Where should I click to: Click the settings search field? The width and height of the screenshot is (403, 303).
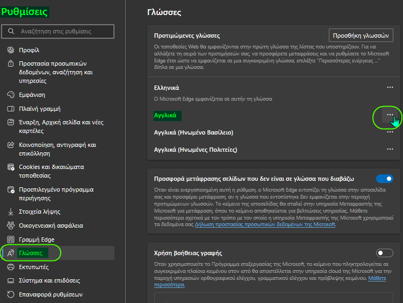point(58,31)
